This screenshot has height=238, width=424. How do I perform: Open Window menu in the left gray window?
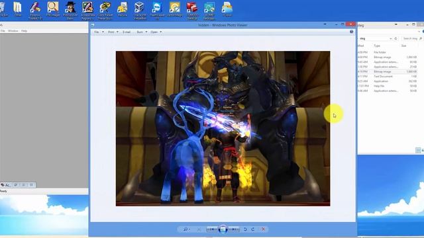[13, 31]
